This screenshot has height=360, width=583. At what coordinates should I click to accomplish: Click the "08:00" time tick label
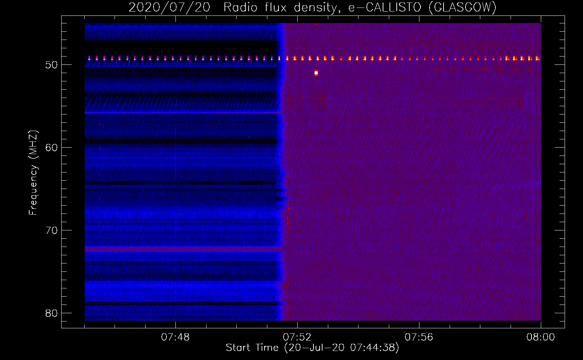point(540,337)
